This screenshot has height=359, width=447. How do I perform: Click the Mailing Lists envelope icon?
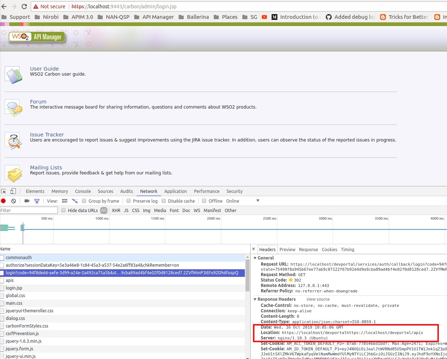[14, 174]
